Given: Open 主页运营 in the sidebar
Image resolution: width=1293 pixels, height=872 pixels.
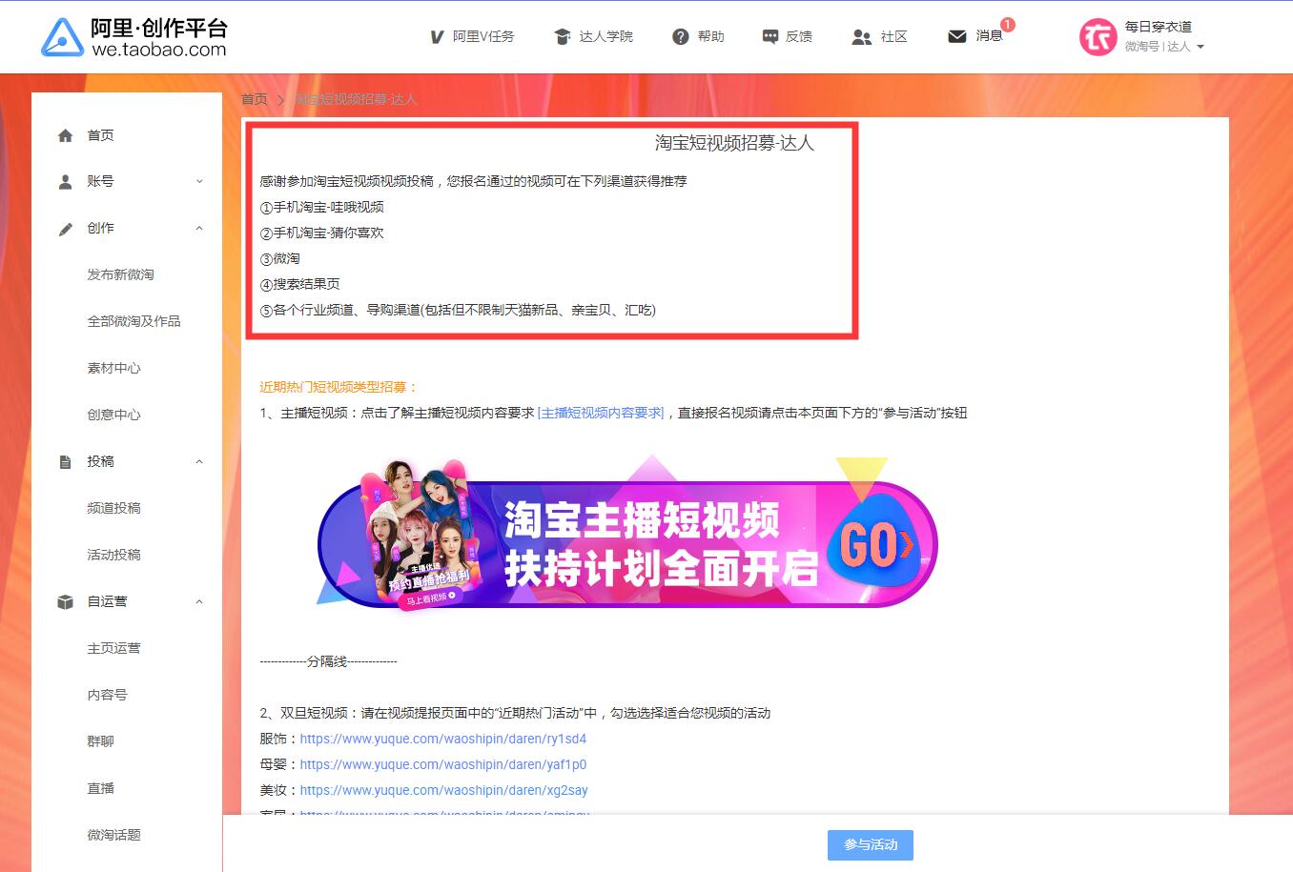Looking at the screenshot, I should coord(113,648).
